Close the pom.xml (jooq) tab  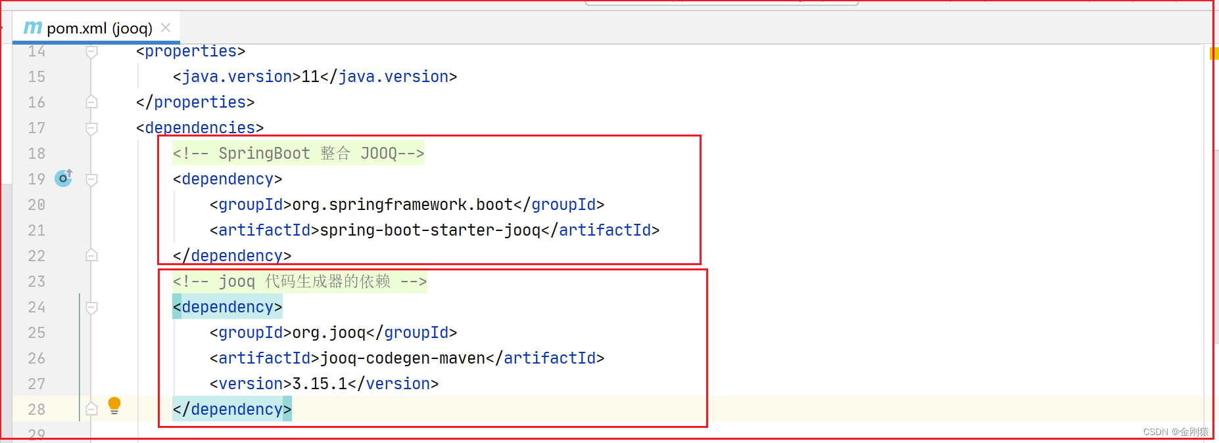166,28
